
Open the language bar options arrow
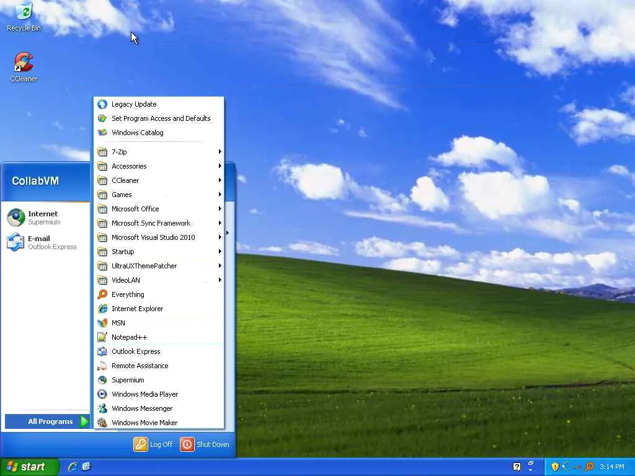(531, 470)
